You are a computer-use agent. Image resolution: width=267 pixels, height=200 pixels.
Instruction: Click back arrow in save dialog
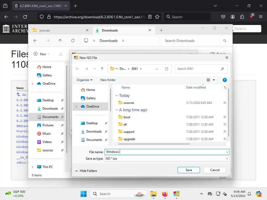(x=77, y=69)
